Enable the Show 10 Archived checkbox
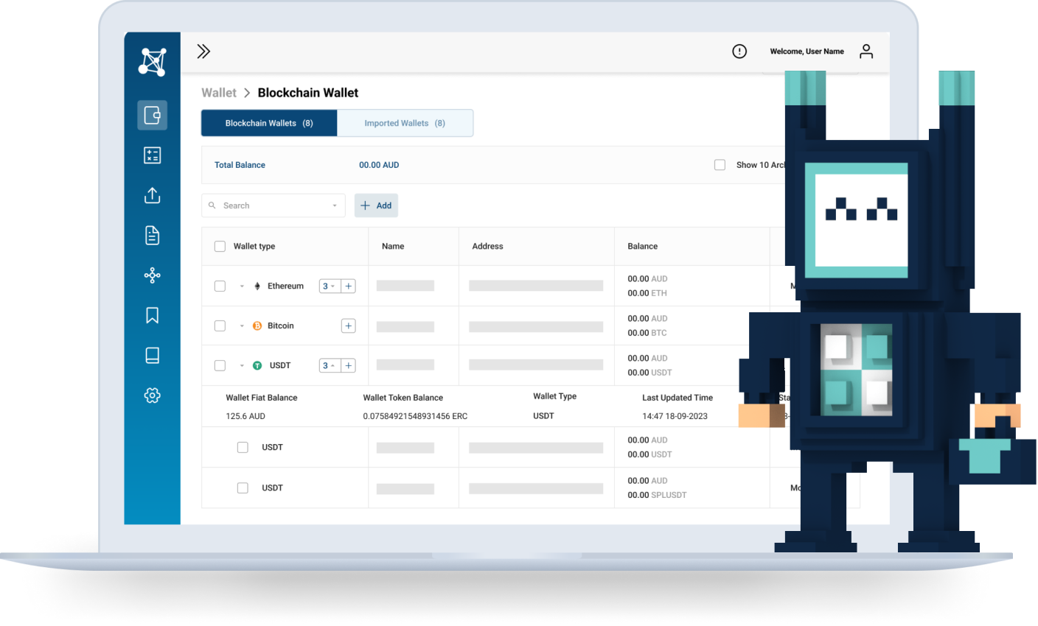This screenshot has height=626, width=1038. click(x=720, y=164)
